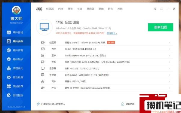Image resolution: width=181 pixels, height=113 pixels.
Task: Expand the 显示器 row chevron
Action: point(169,69)
